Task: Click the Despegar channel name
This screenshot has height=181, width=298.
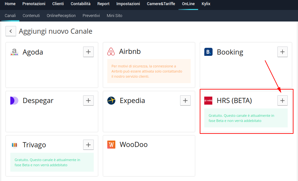Action: [x=38, y=101]
